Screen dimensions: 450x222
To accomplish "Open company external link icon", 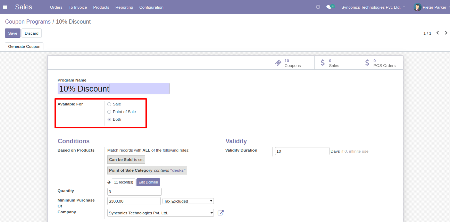I will coord(220,213).
